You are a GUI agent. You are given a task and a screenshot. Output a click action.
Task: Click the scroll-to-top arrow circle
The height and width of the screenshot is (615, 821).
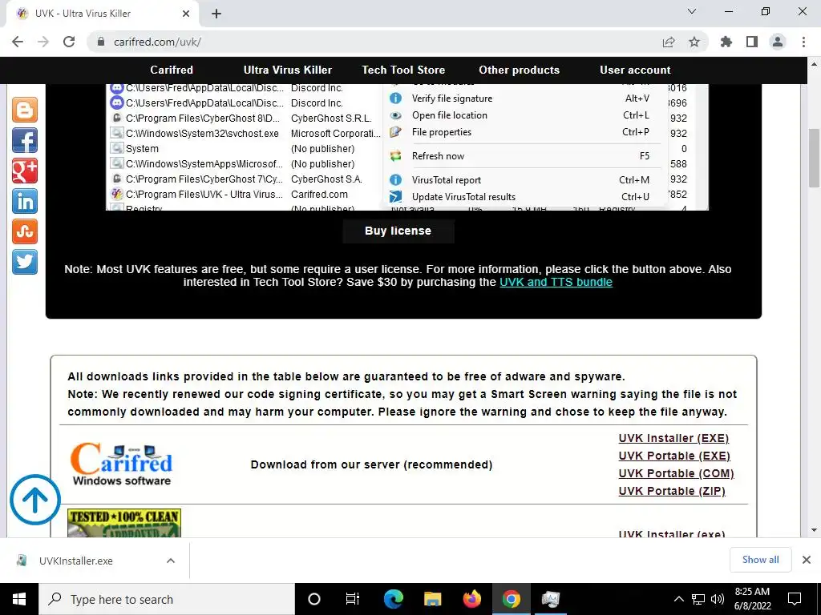[x=35, y=500]
